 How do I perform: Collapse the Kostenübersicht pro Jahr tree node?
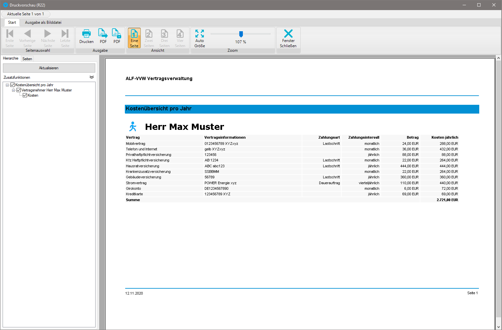(7, 85)
